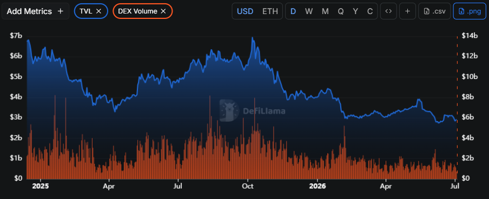Click the 2026 label on time axis
Image resolution: width=489 pixels, height=199 pixels.
317,186
